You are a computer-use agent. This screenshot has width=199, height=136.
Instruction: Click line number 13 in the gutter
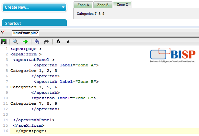click(6, 114)
